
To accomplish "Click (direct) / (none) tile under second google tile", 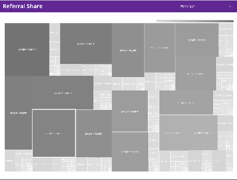I will click(x=71, y=70).
